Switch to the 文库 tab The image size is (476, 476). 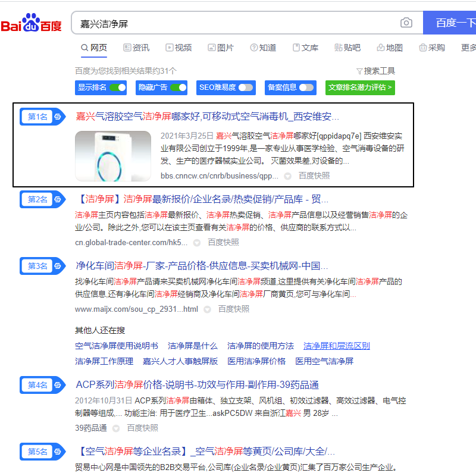[x=305, y=48]
